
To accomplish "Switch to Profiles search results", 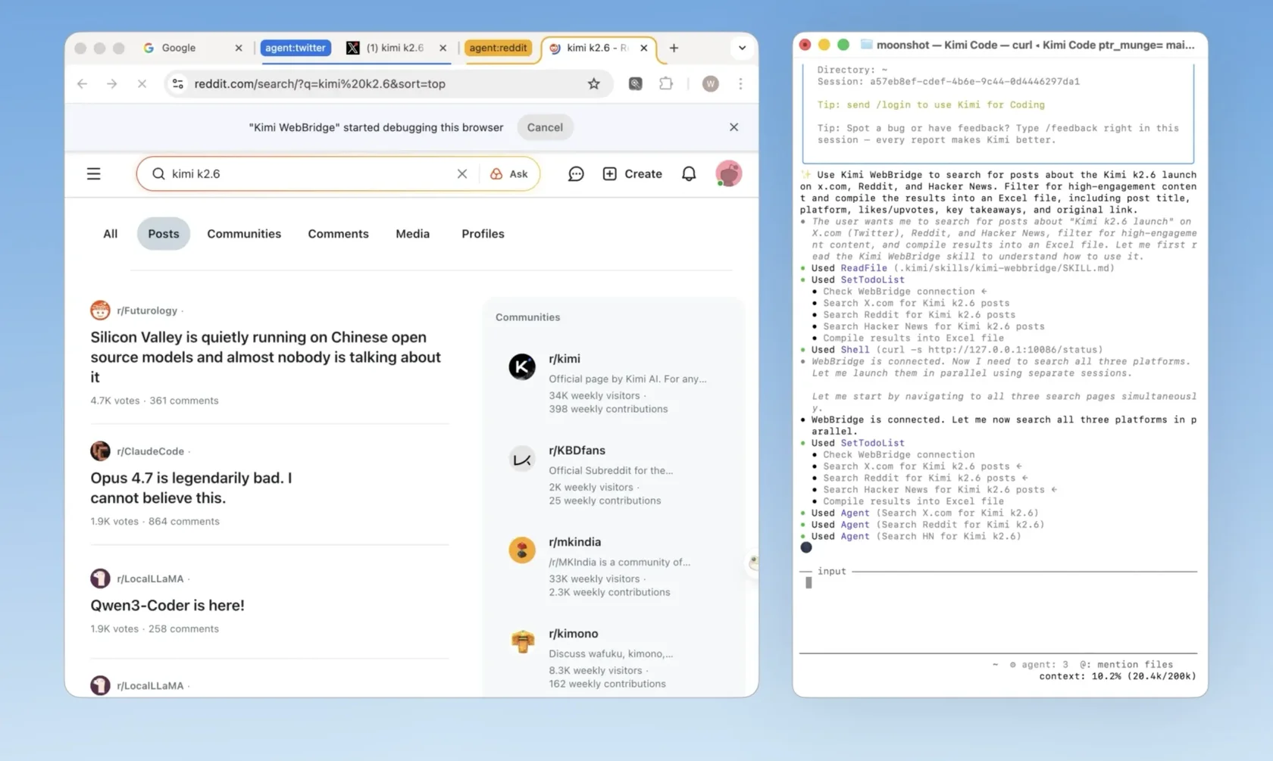I will point(483,234).
